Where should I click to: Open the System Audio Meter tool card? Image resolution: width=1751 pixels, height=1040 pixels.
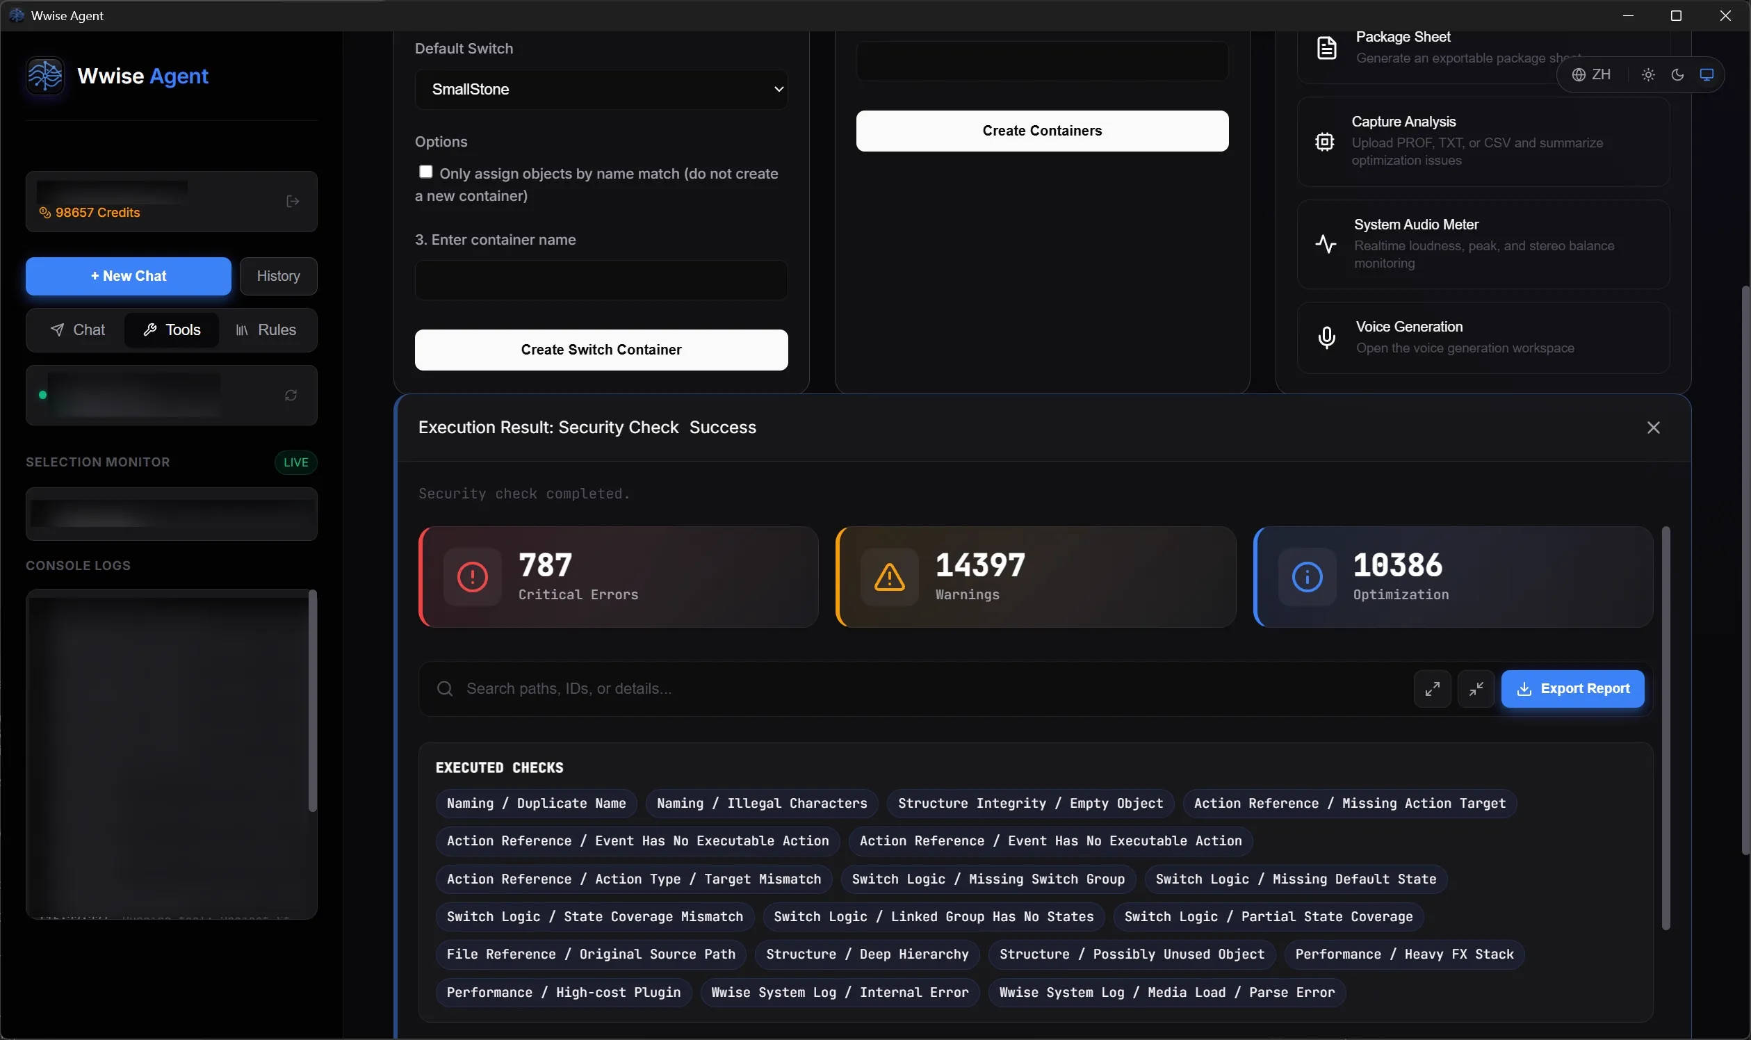pyautogui.click(x=1483, y=244)
